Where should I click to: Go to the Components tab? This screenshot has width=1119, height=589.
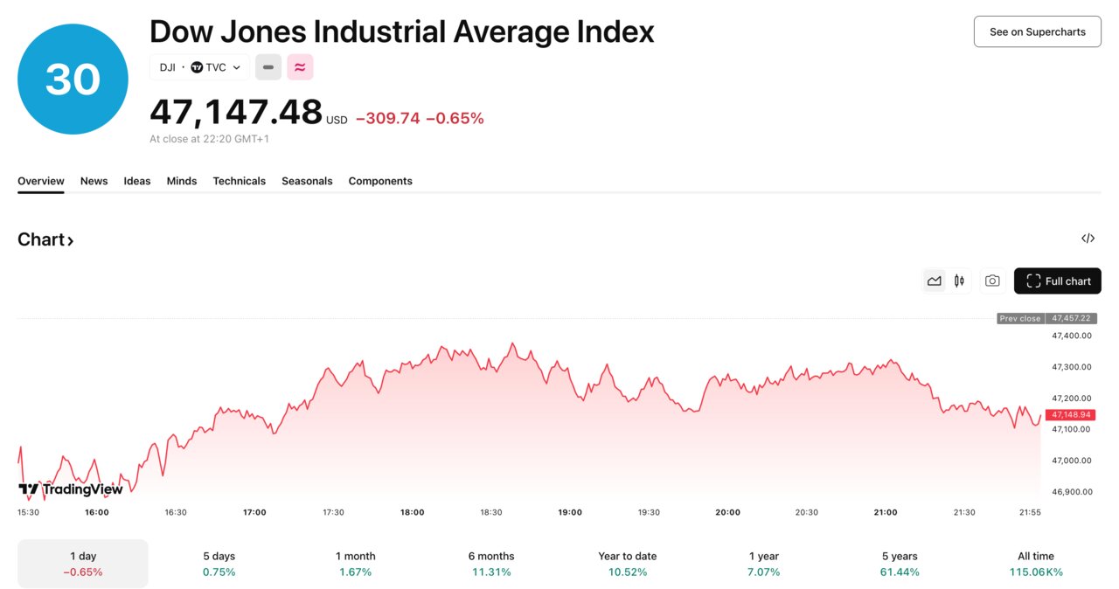coord(380,181)
